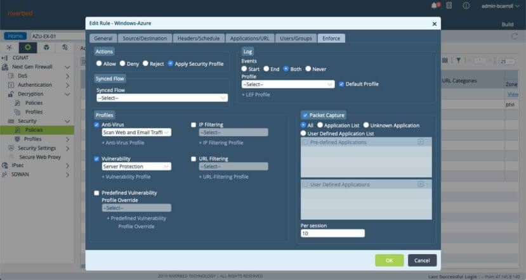Open the Anti-Virus profile dropdown

136,132
